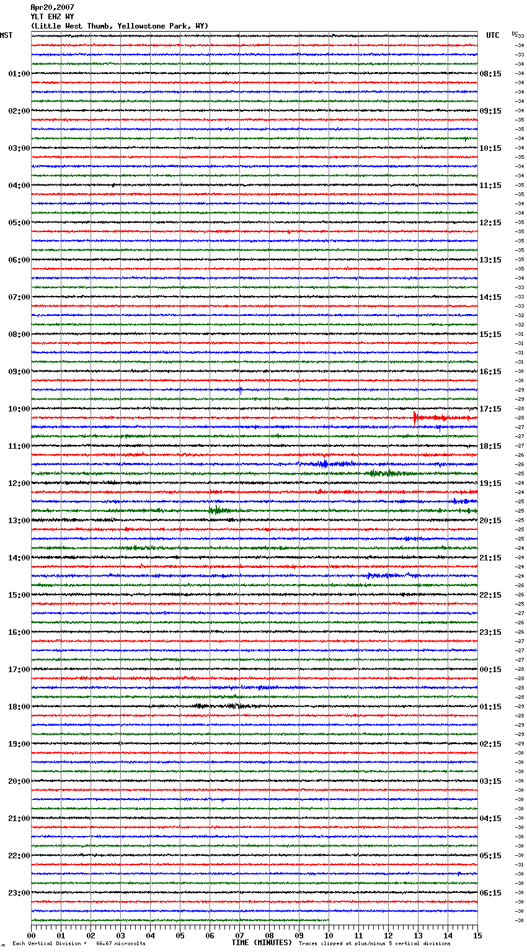Click the '17:15' UTC time label
Screen dimensions: 527x952
(x=490, y=409)
